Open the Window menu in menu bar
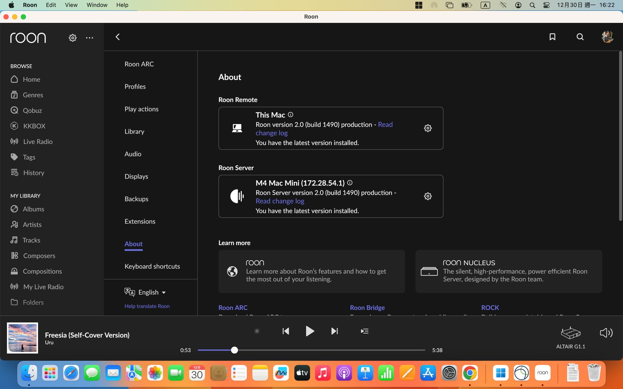This screenshot has width=623, height=389. pos(97,5)
